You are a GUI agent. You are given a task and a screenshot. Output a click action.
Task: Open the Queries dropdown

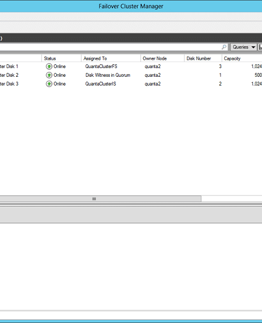[x=243, y=47]
